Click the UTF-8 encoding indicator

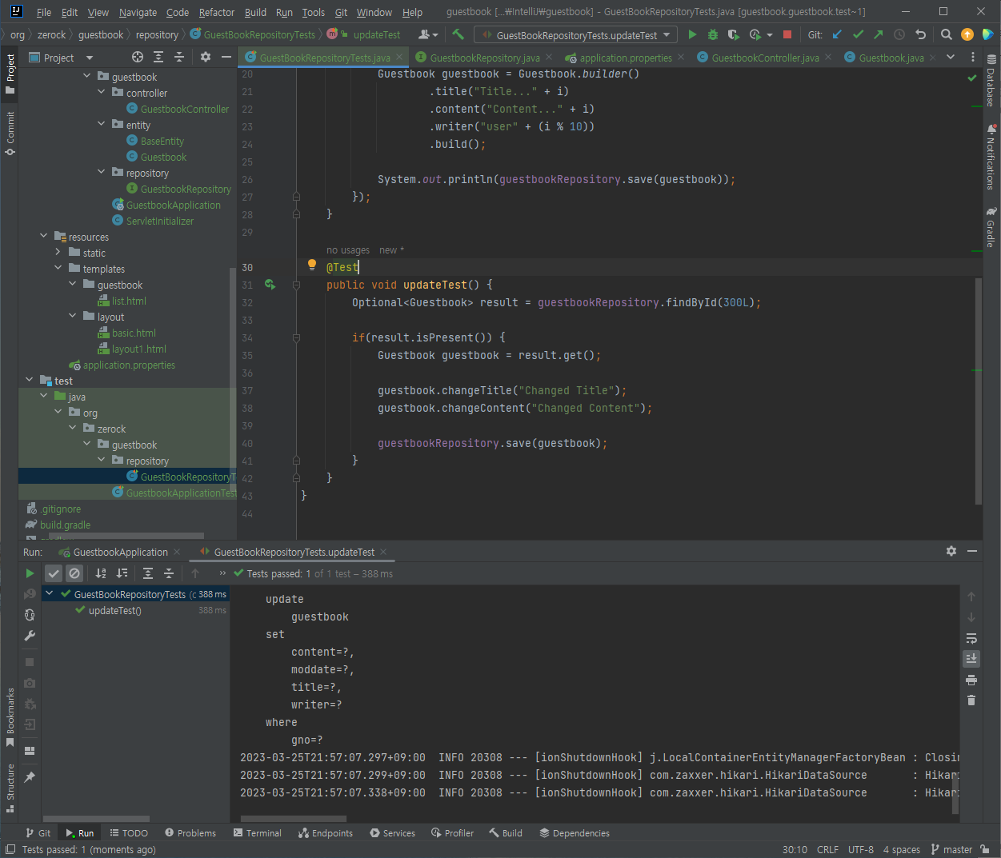[x=861, y=849]
